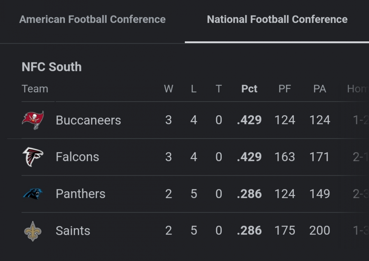Click the NFC South division heading
Screen dimensions: 369x261
(x=52, y=67)
